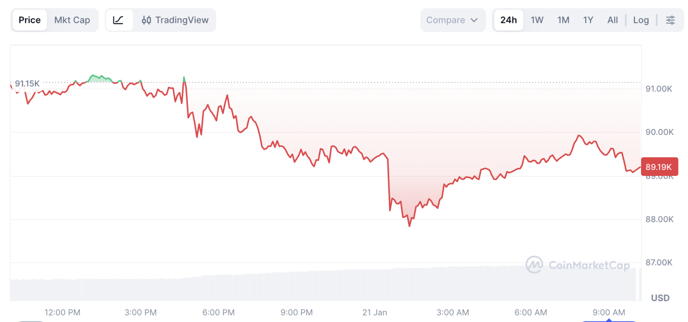Expand the Compare chevron arrow
The width and height of the screenshot is (688, 322).
474,20
